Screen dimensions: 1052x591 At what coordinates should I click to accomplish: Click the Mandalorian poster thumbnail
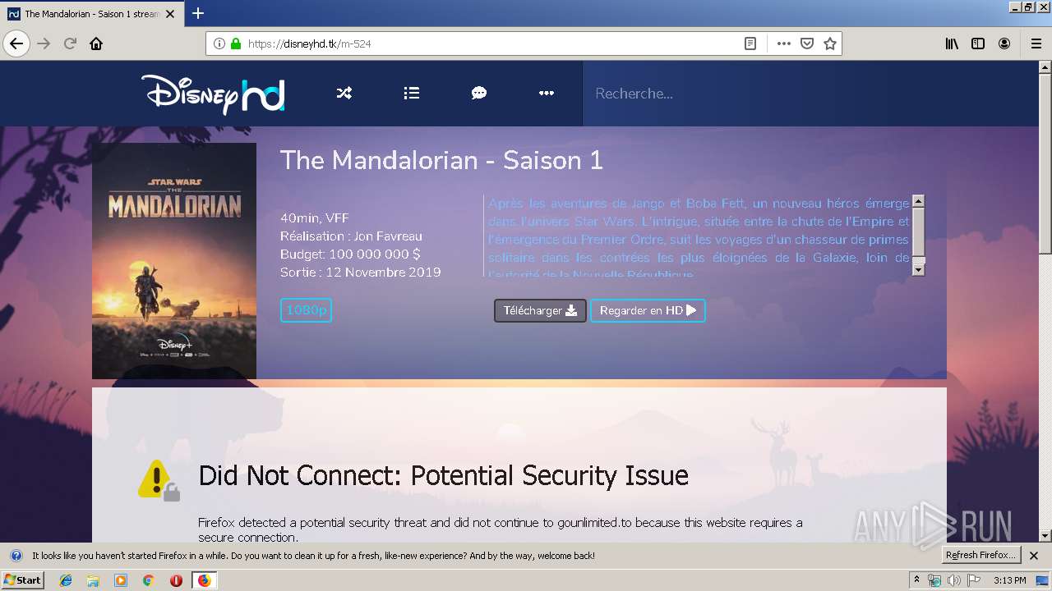[x=174, y=261]
